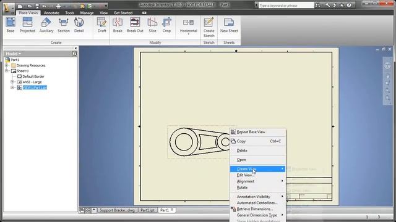Switch to the Part1.ipt document tab
Viewport: 396px width, 222px height.
pos(147,210)
